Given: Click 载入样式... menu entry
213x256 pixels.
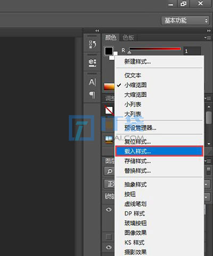Looking at the screenshot, I should 159,151.
